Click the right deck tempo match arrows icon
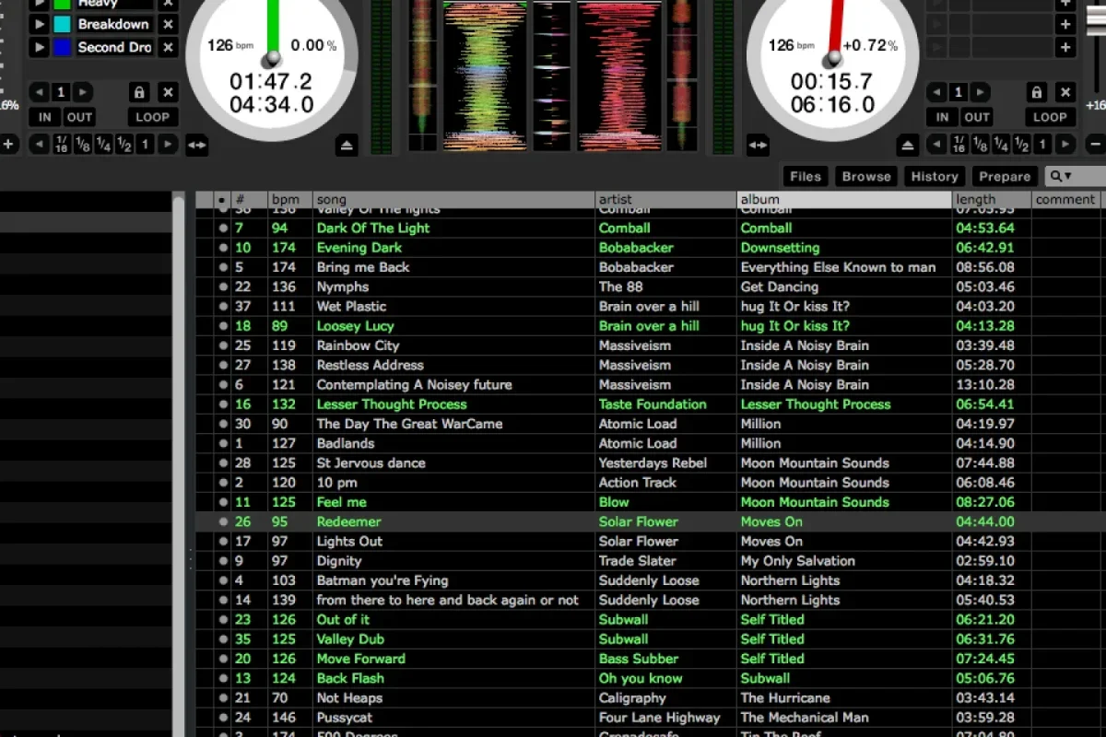This screenshot has width=1106, height=737. point(758,145)
